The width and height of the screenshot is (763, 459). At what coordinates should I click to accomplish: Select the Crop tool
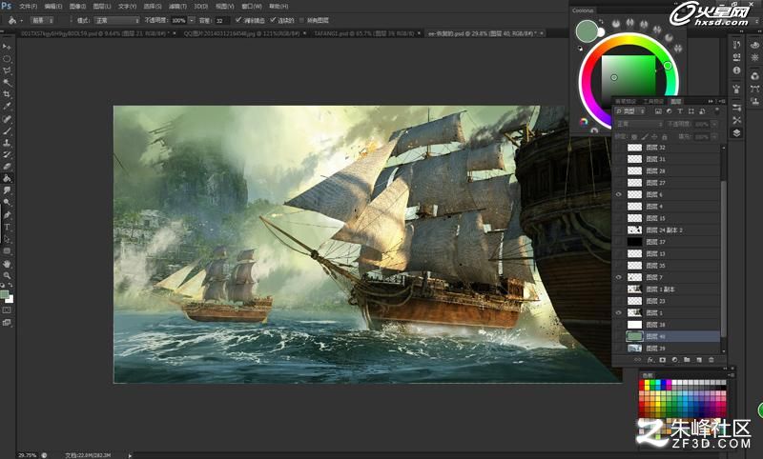(7, 94)
